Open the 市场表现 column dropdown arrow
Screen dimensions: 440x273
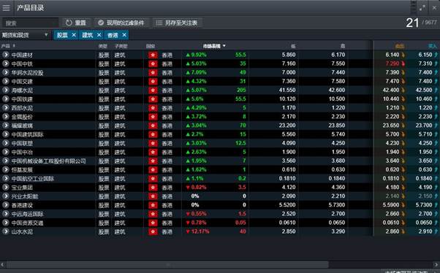(224, 46)
